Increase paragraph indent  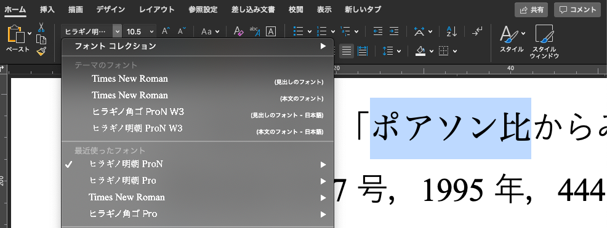tap(394, 31)
